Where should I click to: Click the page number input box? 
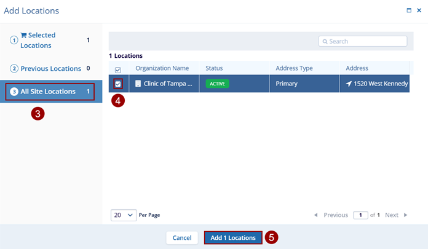360,215
